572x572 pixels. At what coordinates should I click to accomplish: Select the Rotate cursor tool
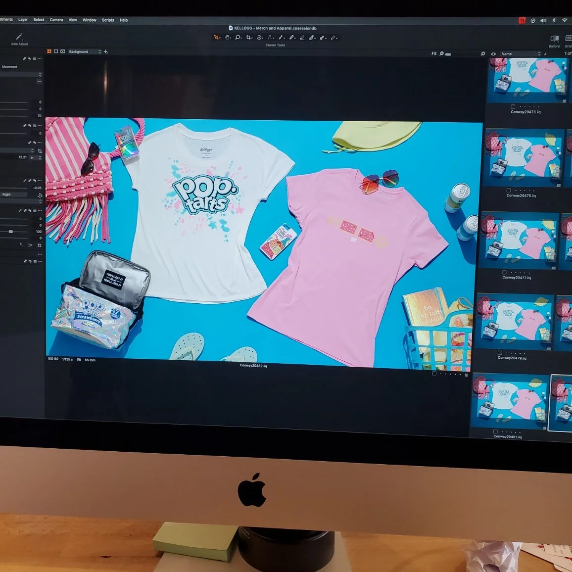[259, 37]
